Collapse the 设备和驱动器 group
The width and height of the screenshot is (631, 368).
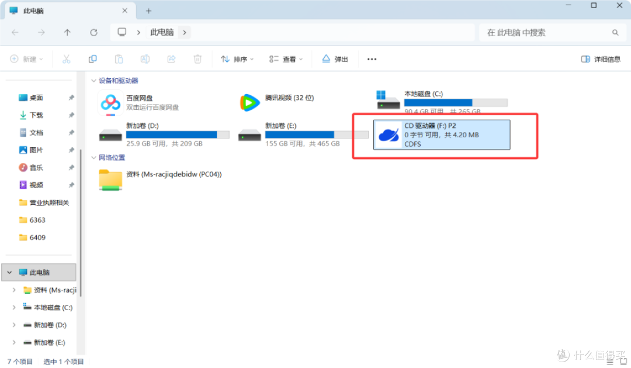pos(93,81)
